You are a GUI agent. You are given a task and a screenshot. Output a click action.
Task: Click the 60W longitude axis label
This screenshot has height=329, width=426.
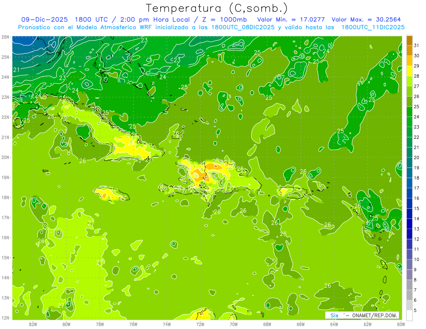[401, 324]
